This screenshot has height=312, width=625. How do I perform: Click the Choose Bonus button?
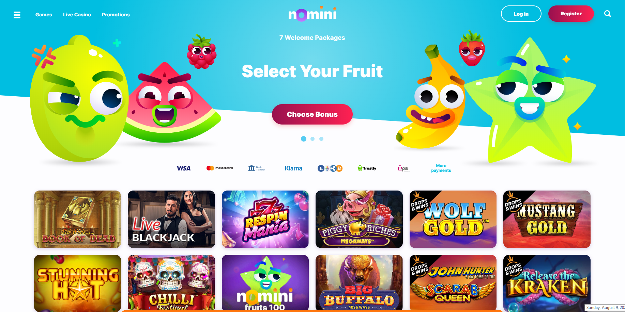coord(312,114)
